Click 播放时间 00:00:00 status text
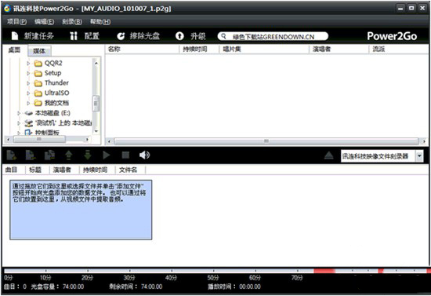Screen dimensions: 431x296 (x=234, y=287)
